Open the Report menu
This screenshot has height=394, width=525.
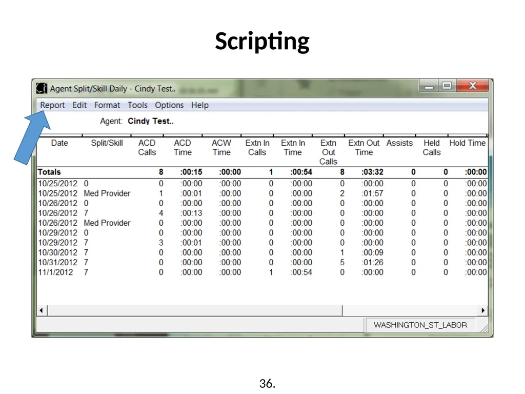52,105
